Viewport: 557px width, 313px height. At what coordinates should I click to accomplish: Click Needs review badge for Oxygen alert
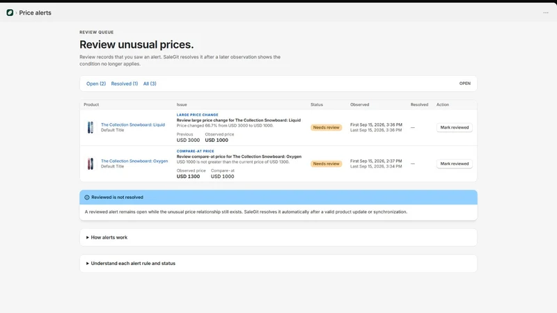(x=326, y=163)
